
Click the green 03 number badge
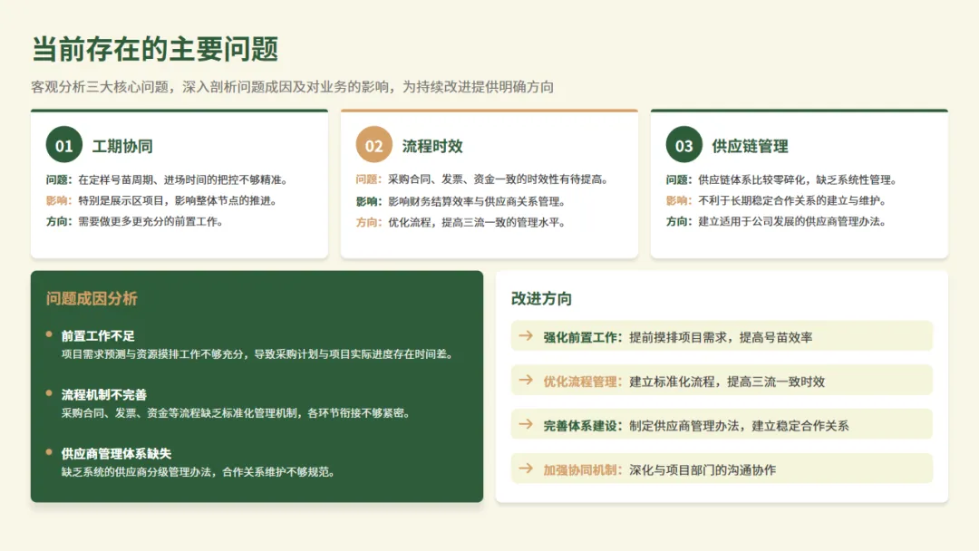click(683, 144)
